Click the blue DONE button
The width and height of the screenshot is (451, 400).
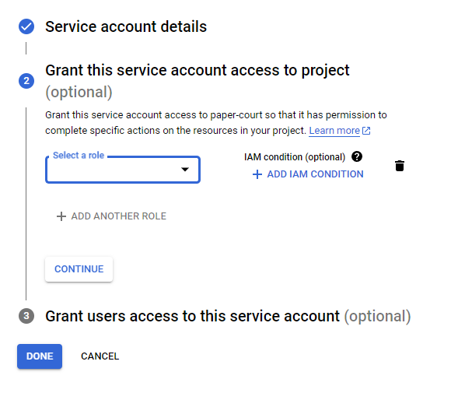[x=40, y=356]
